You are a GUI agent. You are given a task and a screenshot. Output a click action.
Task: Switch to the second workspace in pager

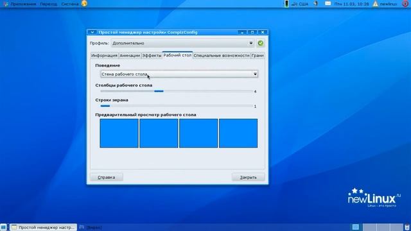pyautogui.click(x=369, y=227)
